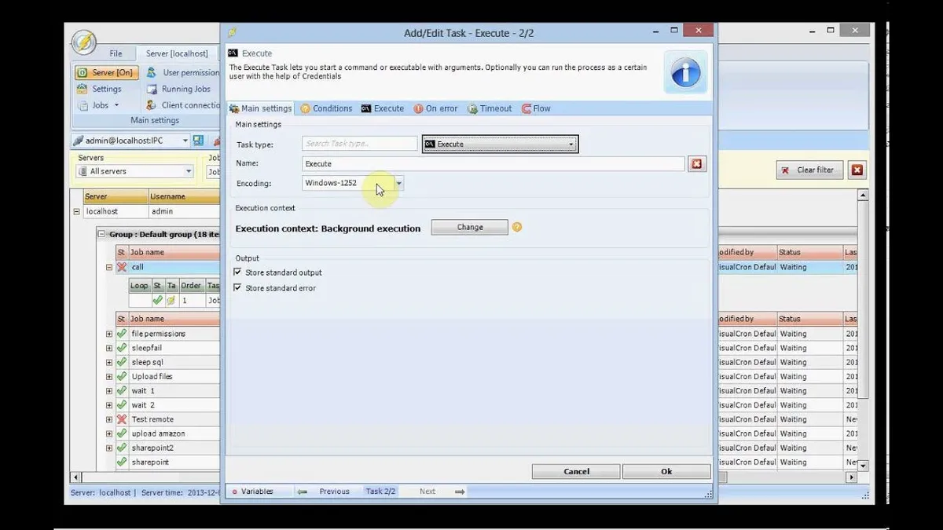Click the Job name column header above call
943x530 pixels.
click(x=174, y=252)
